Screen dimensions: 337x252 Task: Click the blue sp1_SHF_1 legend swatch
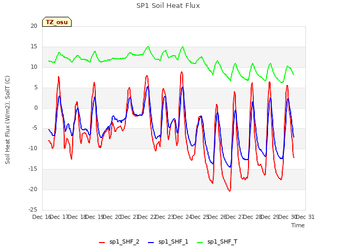[151, 243]
